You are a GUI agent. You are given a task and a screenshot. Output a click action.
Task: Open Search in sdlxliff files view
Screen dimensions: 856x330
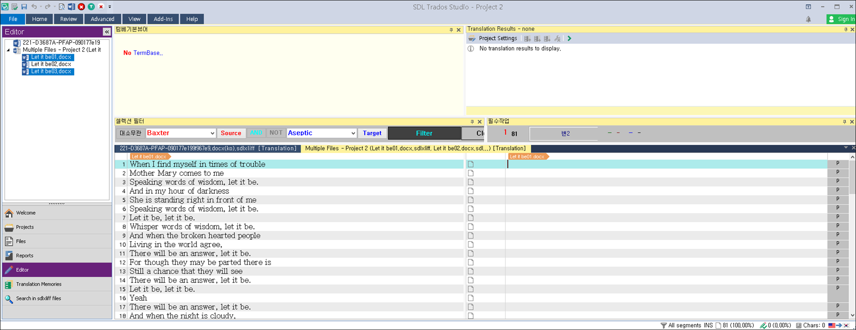tap(57, 298)
